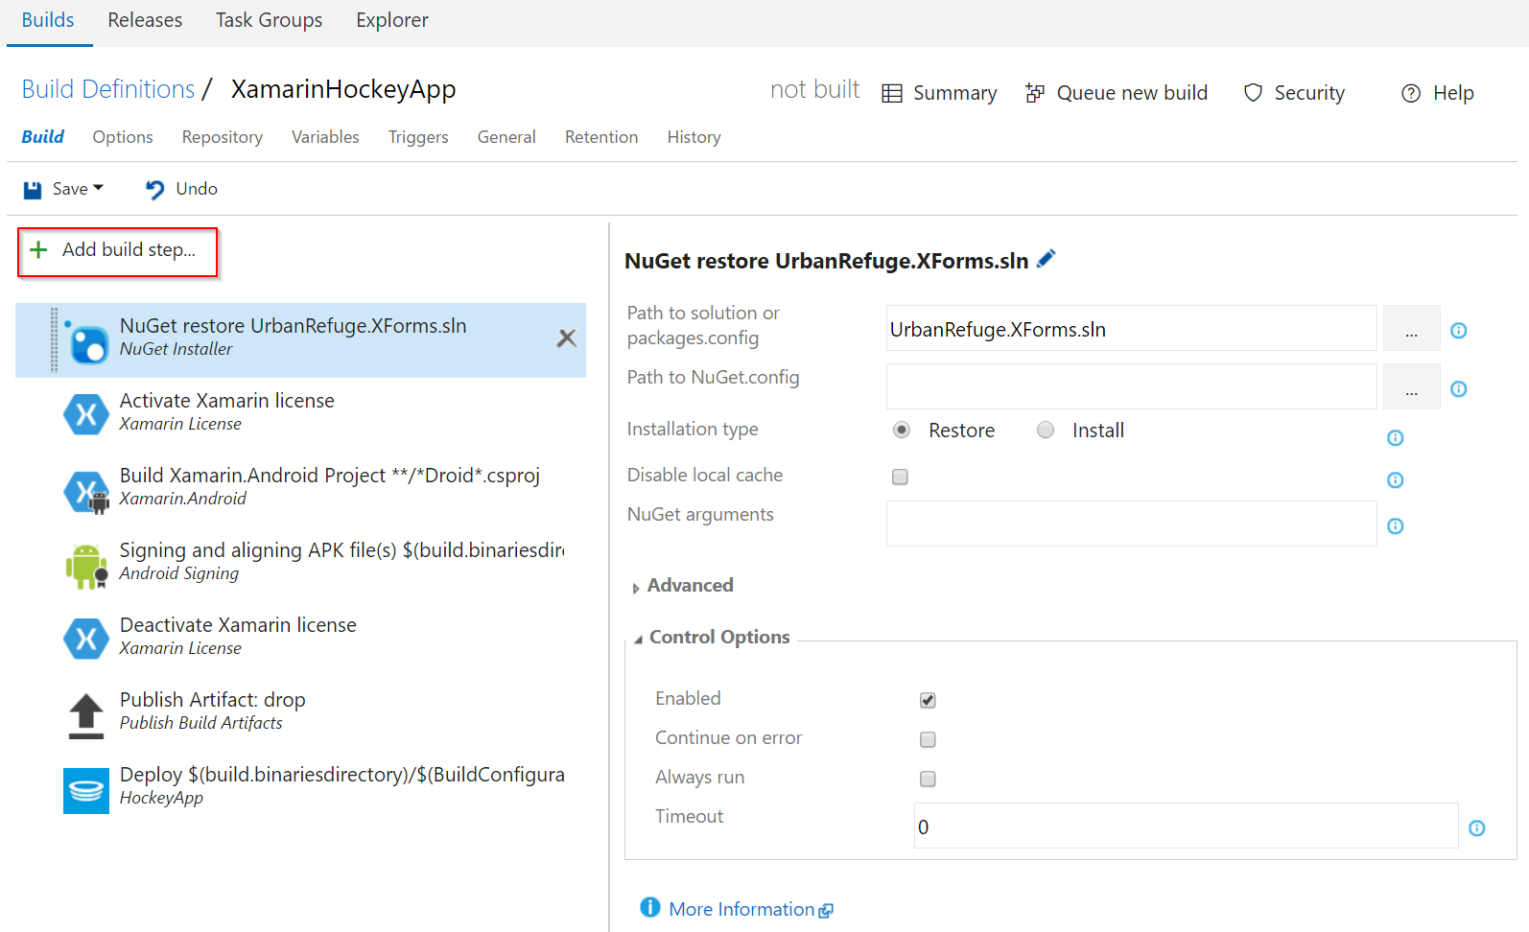Image resolution: width=1529 pixels, height=932 pixels.
Task: Click the Timeout input field
Action: 1187,826
